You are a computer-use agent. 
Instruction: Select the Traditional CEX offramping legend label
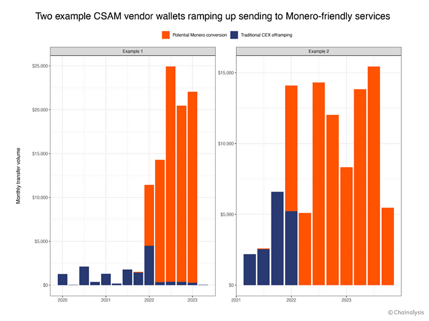click(267, 35)
